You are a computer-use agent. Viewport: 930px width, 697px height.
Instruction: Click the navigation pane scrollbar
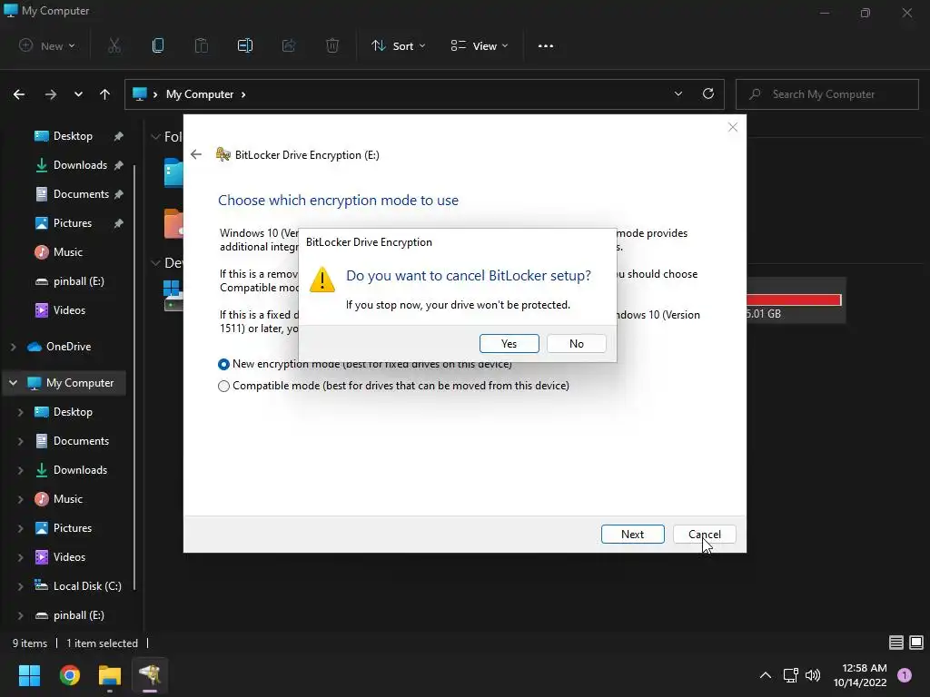tap(135, 378)
